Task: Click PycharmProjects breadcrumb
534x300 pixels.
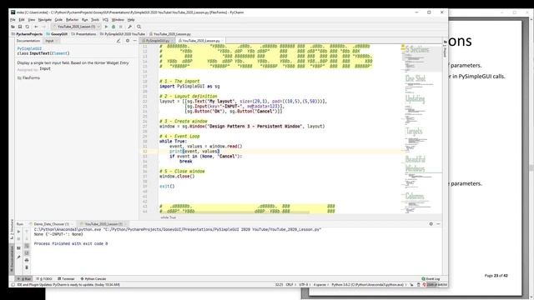Action: pyautogui.click(x=27, y=34)
